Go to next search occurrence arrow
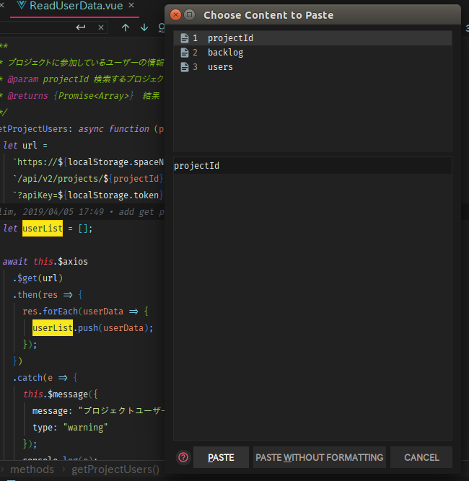The image size is (469, 481). click(x=144, y=27)
